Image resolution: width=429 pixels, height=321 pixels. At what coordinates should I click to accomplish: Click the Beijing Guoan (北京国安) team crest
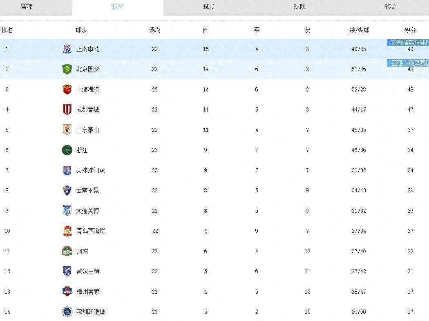pos(67,69)
